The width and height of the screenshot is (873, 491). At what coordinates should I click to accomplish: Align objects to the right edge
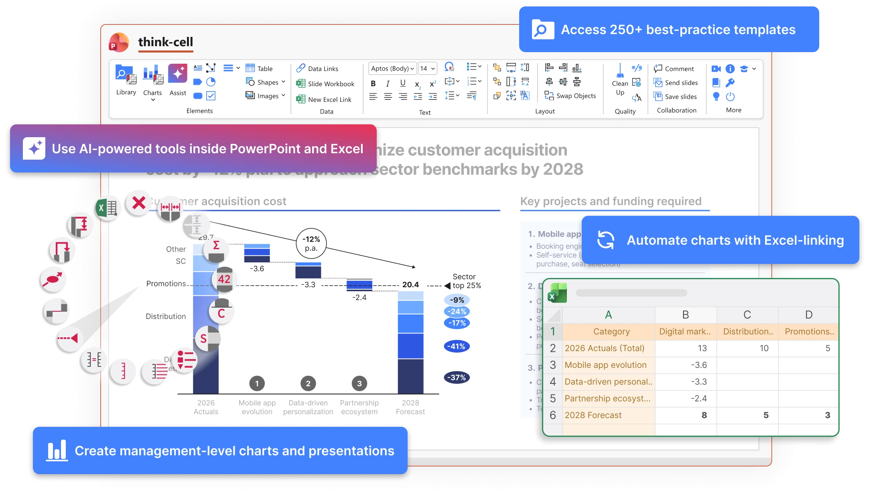coord(563,67)
